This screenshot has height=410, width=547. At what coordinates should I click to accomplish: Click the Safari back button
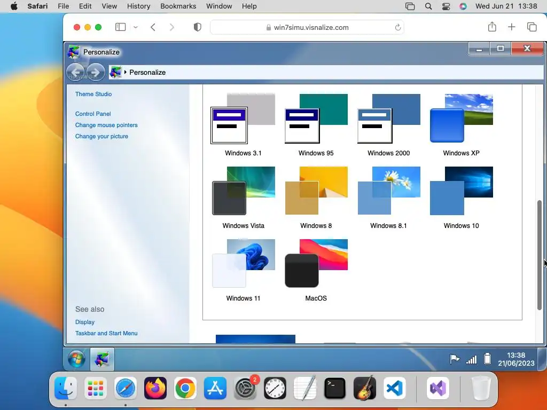pos(153,27)
